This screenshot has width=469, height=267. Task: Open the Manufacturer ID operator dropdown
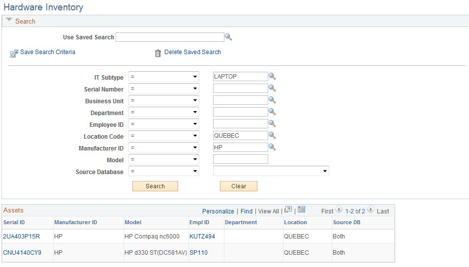(x=164, y=148)
